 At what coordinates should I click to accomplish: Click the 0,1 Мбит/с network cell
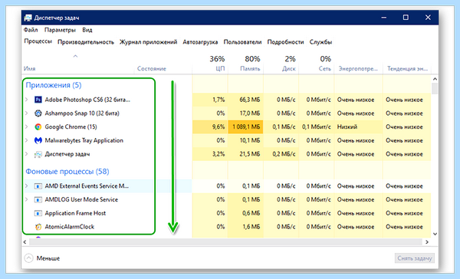coord(317,127)
